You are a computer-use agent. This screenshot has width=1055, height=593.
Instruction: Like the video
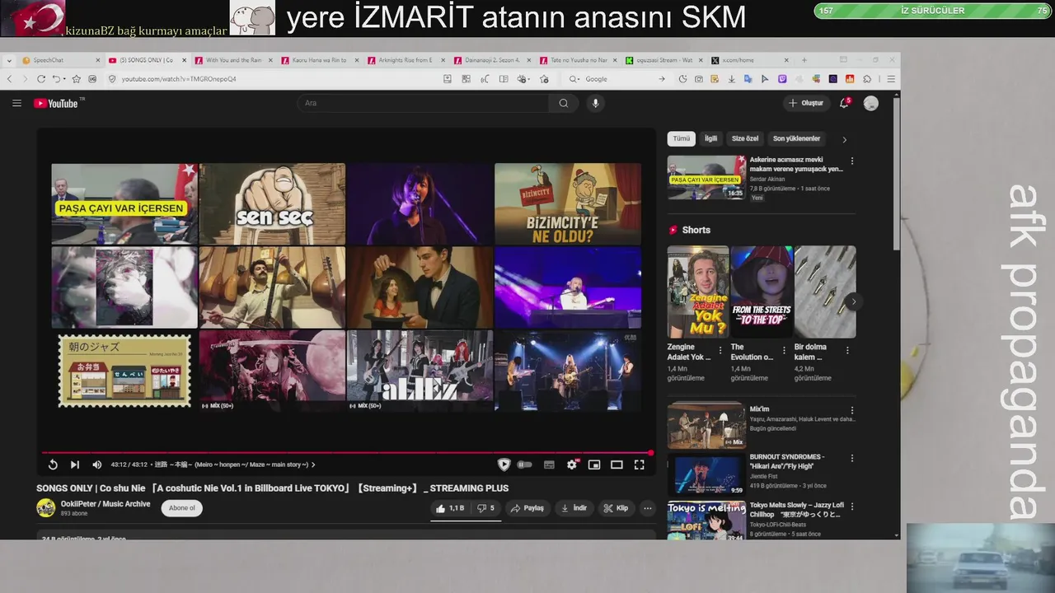(x=450, y=508)
